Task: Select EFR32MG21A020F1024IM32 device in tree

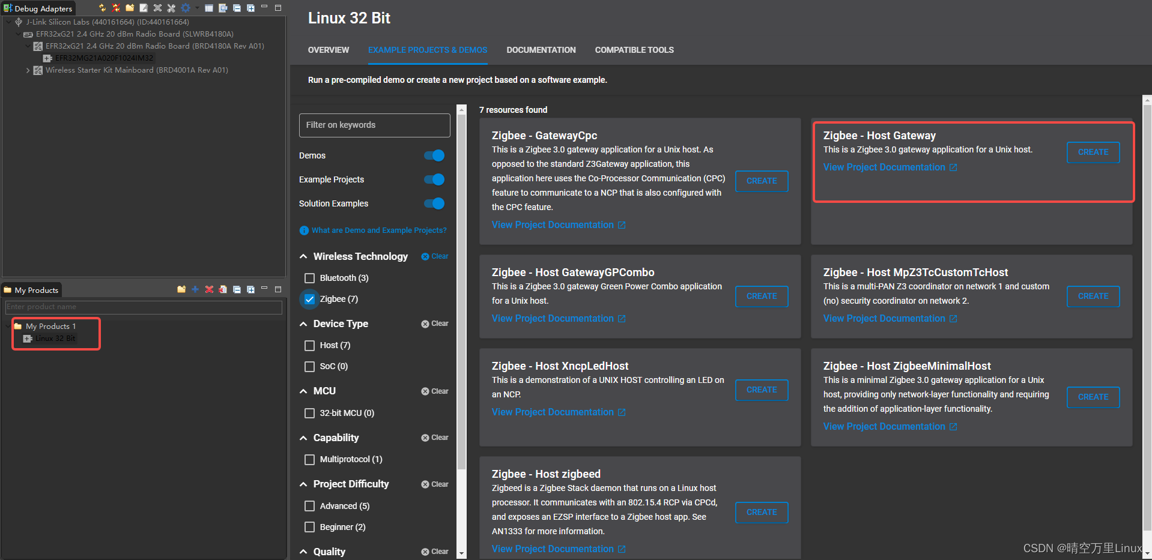Action: (104, 58)
